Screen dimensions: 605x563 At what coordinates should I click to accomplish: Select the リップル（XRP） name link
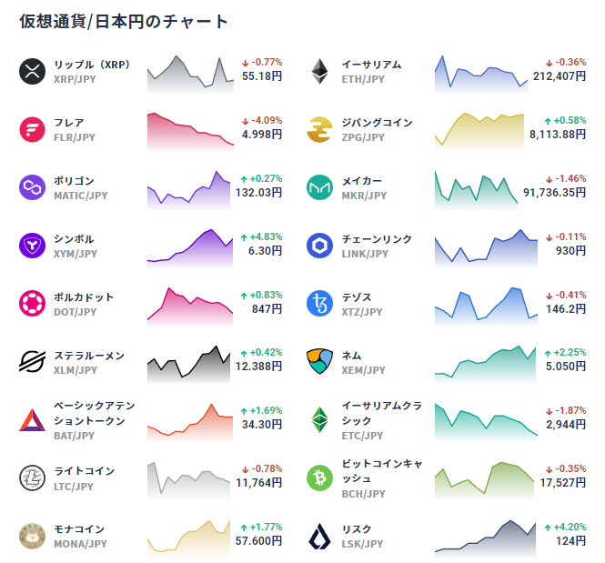[92, 65]
